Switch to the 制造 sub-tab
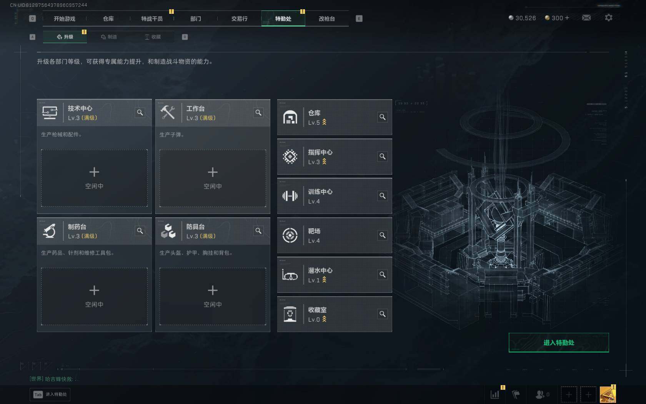Screen dimensions: 646x404 tap(109, 37)
